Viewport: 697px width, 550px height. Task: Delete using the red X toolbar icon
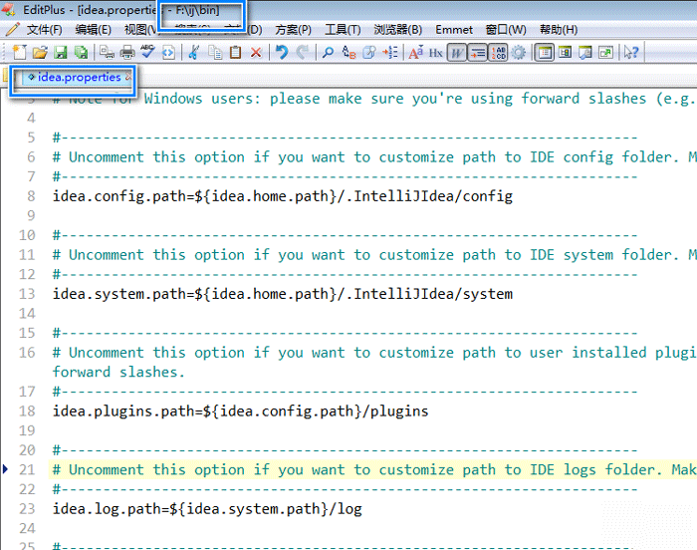coord(256,53)
